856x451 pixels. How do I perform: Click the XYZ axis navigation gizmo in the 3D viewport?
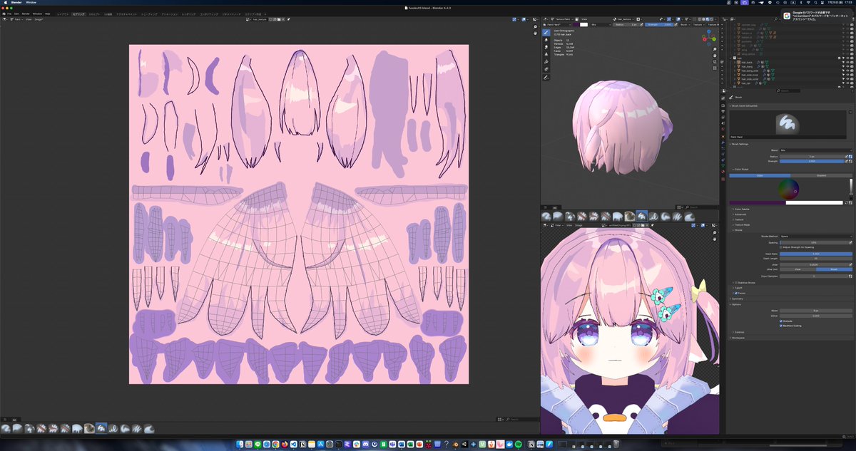pyautogui.click(x=709, y=38)
